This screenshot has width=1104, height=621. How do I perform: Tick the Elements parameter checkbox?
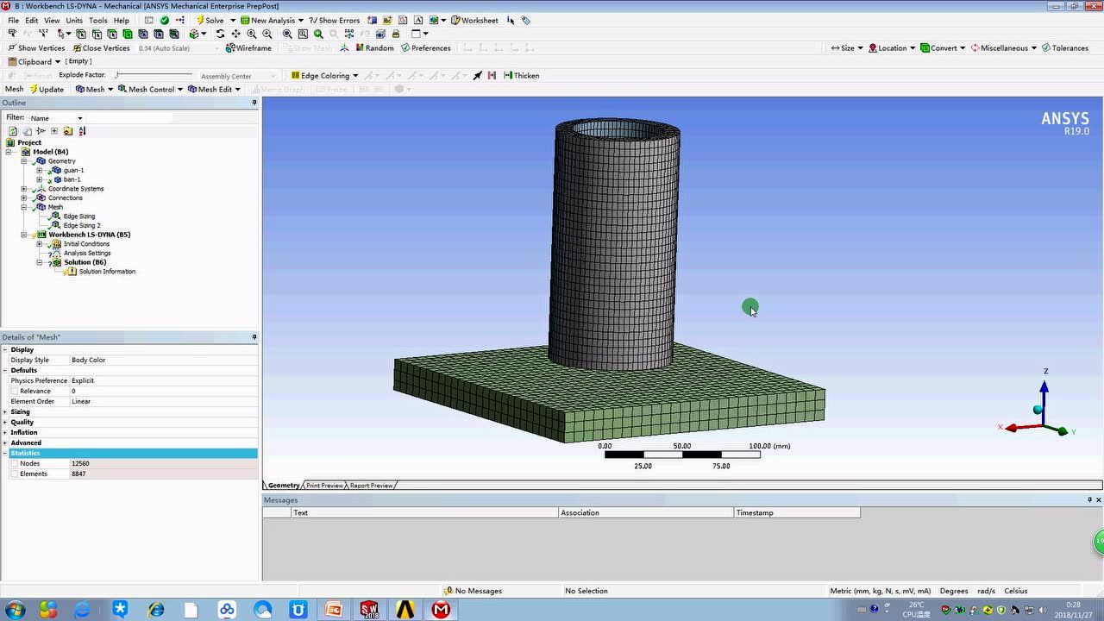pos(14,474)
